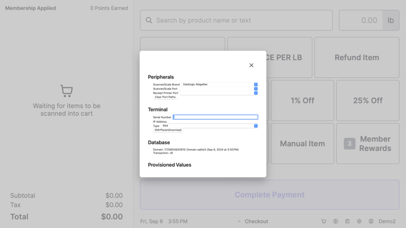Click the Clear Port Paths button
Screen dimensions: 406x228
(x=165, y=97)
